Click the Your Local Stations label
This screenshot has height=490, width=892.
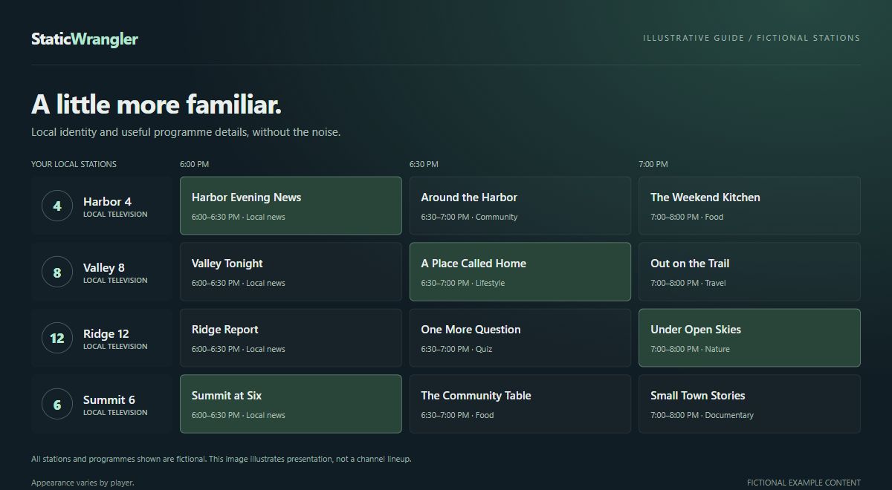pos(74,164)
